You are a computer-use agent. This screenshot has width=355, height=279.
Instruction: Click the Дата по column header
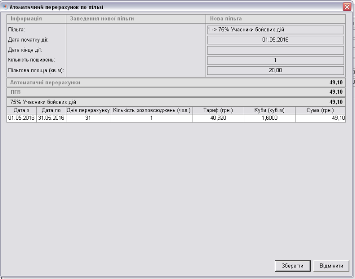(x=51, y=110)
